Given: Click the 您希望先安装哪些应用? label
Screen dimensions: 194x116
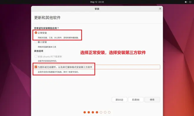Looking at the screenshot, I should pos(46,28).
